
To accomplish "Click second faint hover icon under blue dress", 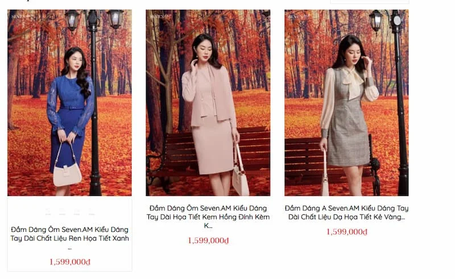I will click(x=63, y=212).
